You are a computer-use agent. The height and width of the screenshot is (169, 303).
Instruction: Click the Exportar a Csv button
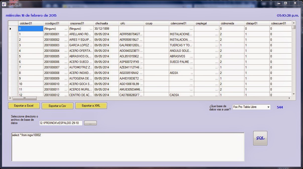click(57, 106)
